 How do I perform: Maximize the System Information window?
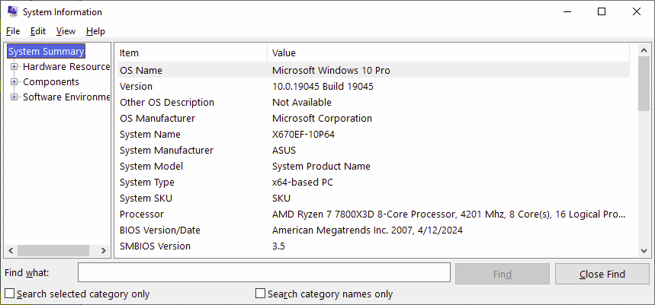[x=602, y=11]
